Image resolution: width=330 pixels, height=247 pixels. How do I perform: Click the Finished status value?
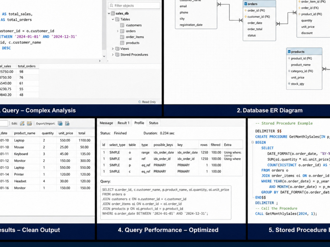[120, 133]
